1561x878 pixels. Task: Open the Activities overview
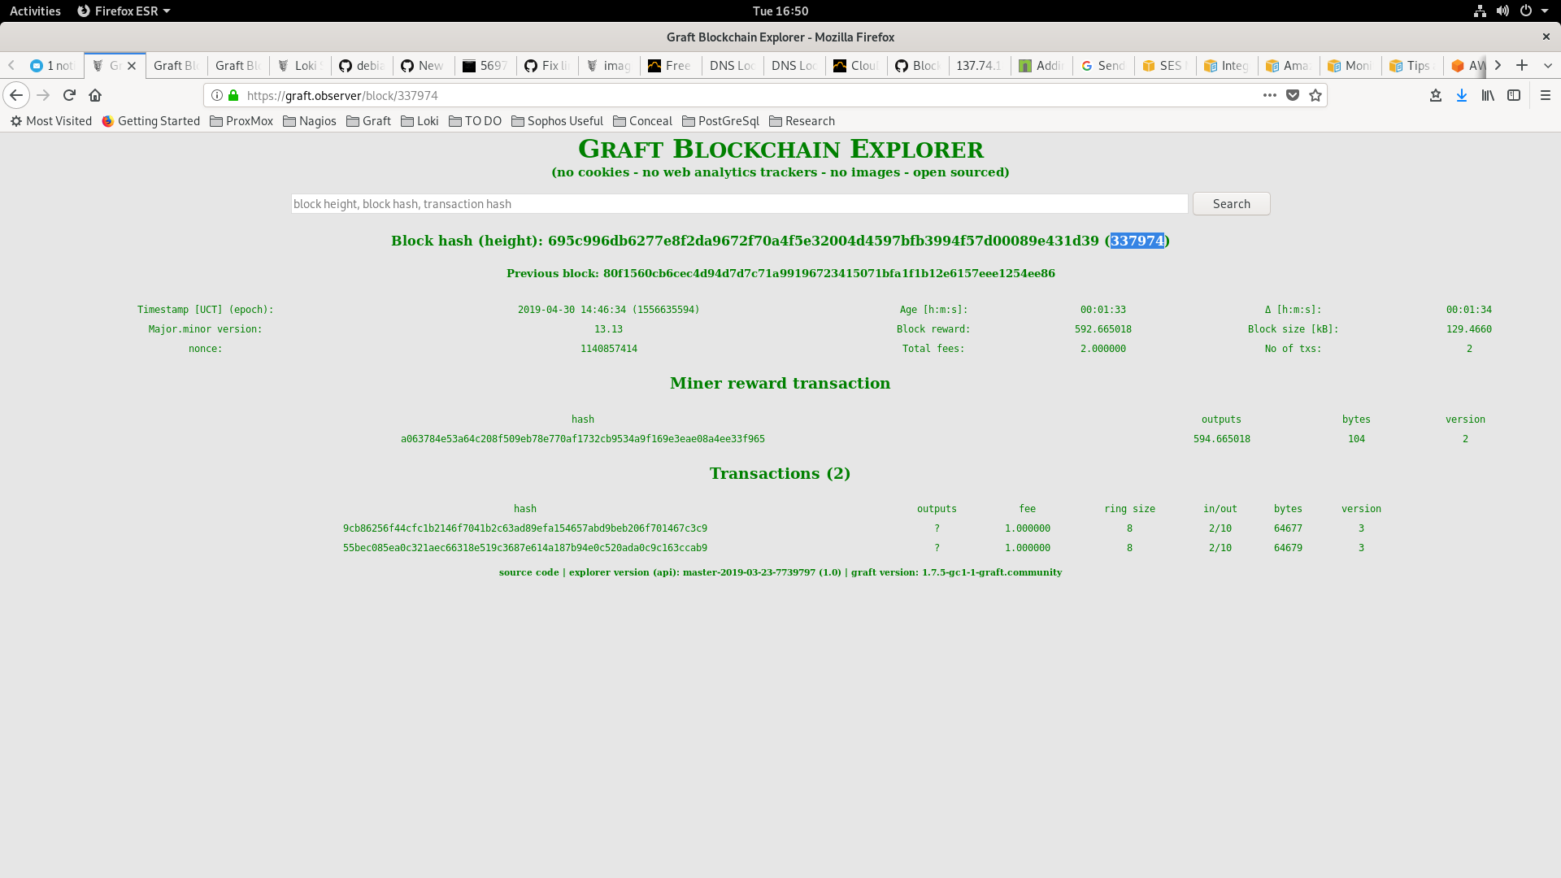coord(35,11)
